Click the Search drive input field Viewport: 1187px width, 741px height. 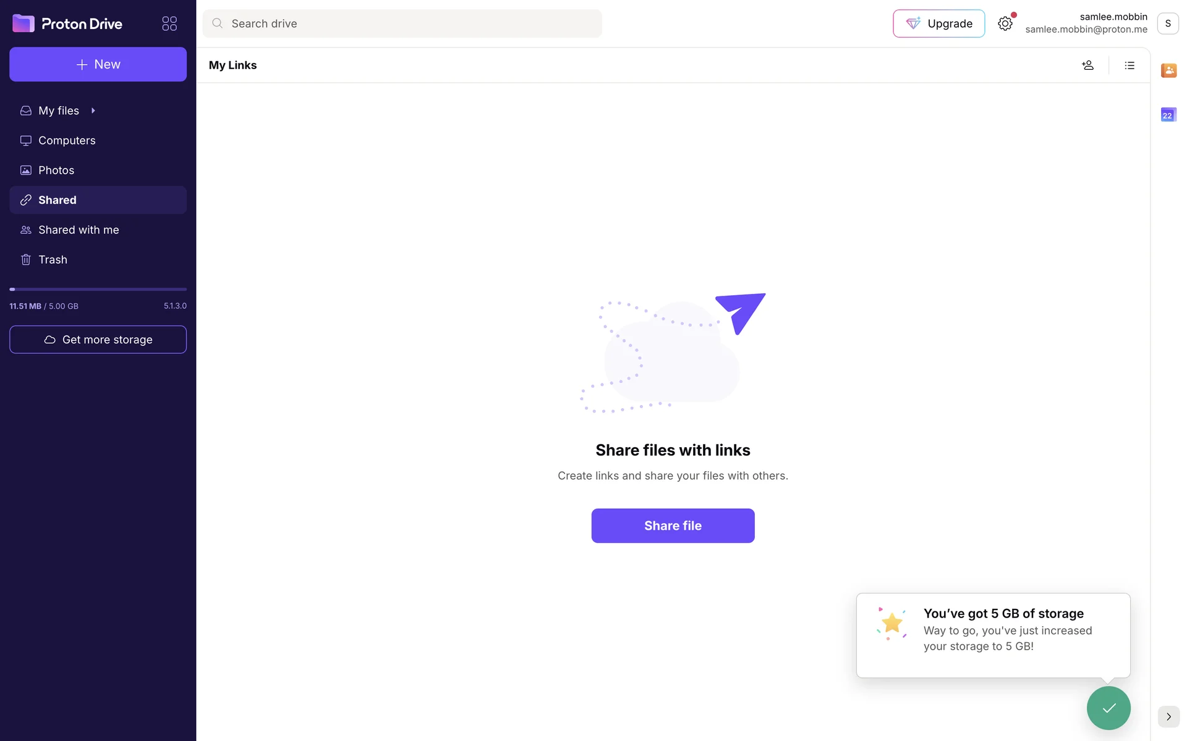[408, 23]
